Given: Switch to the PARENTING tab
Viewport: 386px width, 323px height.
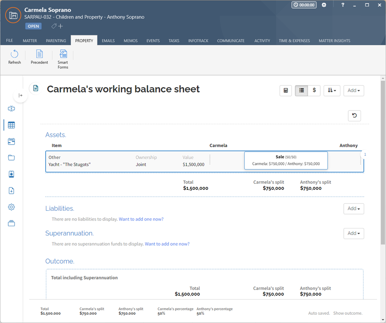Looking at the screenshot, I should [x=56, y=41].
